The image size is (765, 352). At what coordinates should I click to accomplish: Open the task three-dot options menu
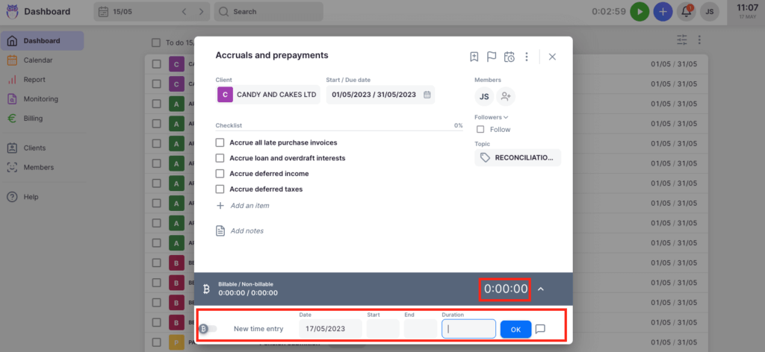527,57
